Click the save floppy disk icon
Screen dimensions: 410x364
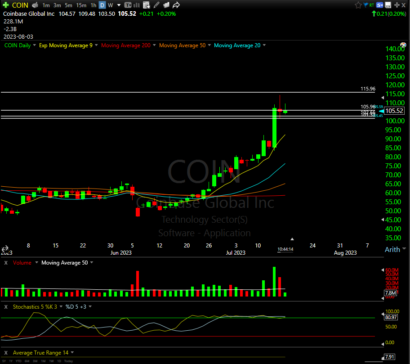[x=388, y=5]
